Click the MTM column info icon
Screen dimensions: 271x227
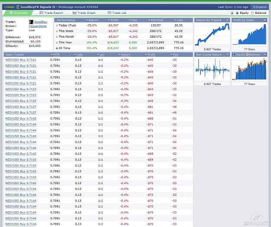(x=52, y=55)
